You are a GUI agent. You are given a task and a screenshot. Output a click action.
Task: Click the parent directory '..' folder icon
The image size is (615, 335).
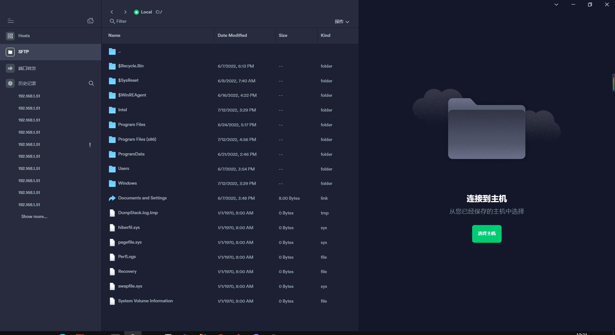click(112, 52)
